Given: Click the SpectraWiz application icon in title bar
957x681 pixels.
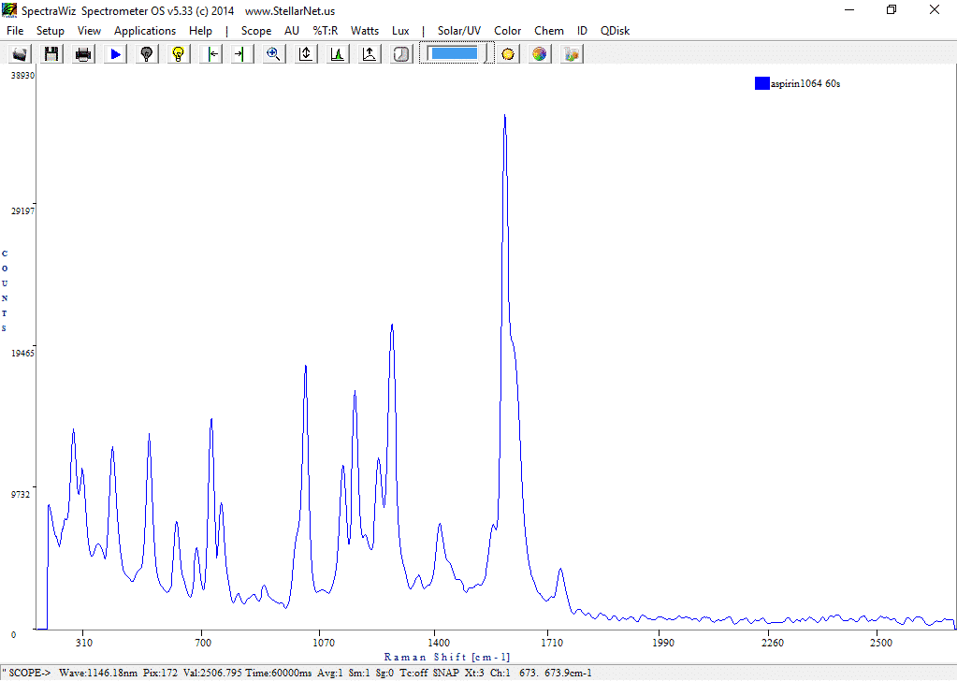Looking at the screenshot, I should 9,10.
